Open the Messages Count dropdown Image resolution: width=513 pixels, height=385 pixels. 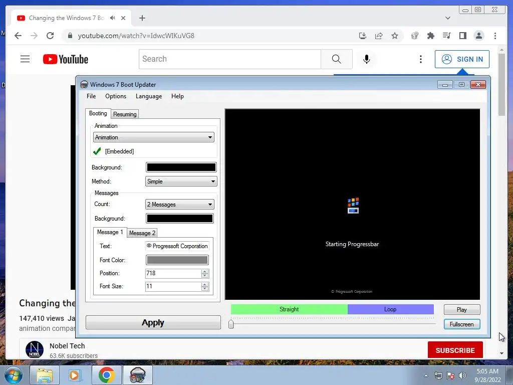(180, 205)
